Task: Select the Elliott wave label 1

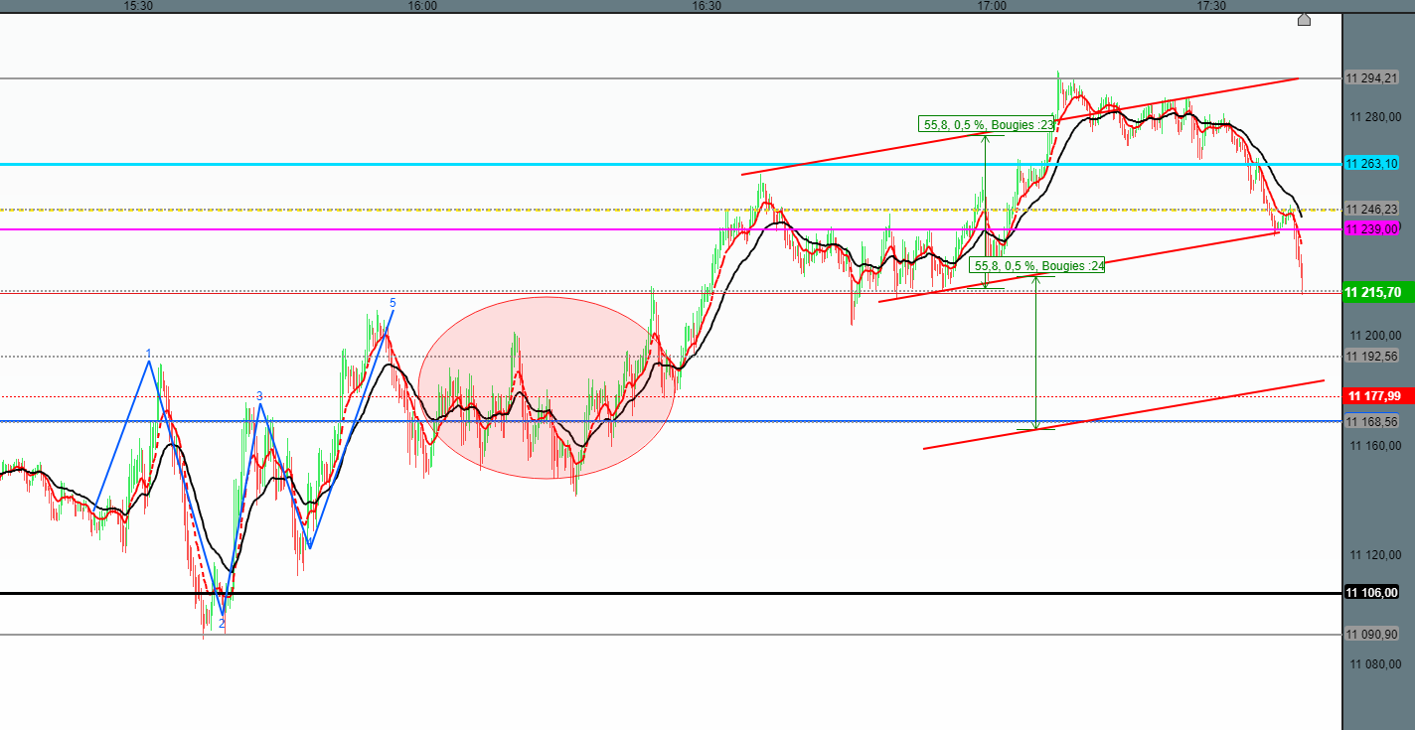Action: point(149,354)
